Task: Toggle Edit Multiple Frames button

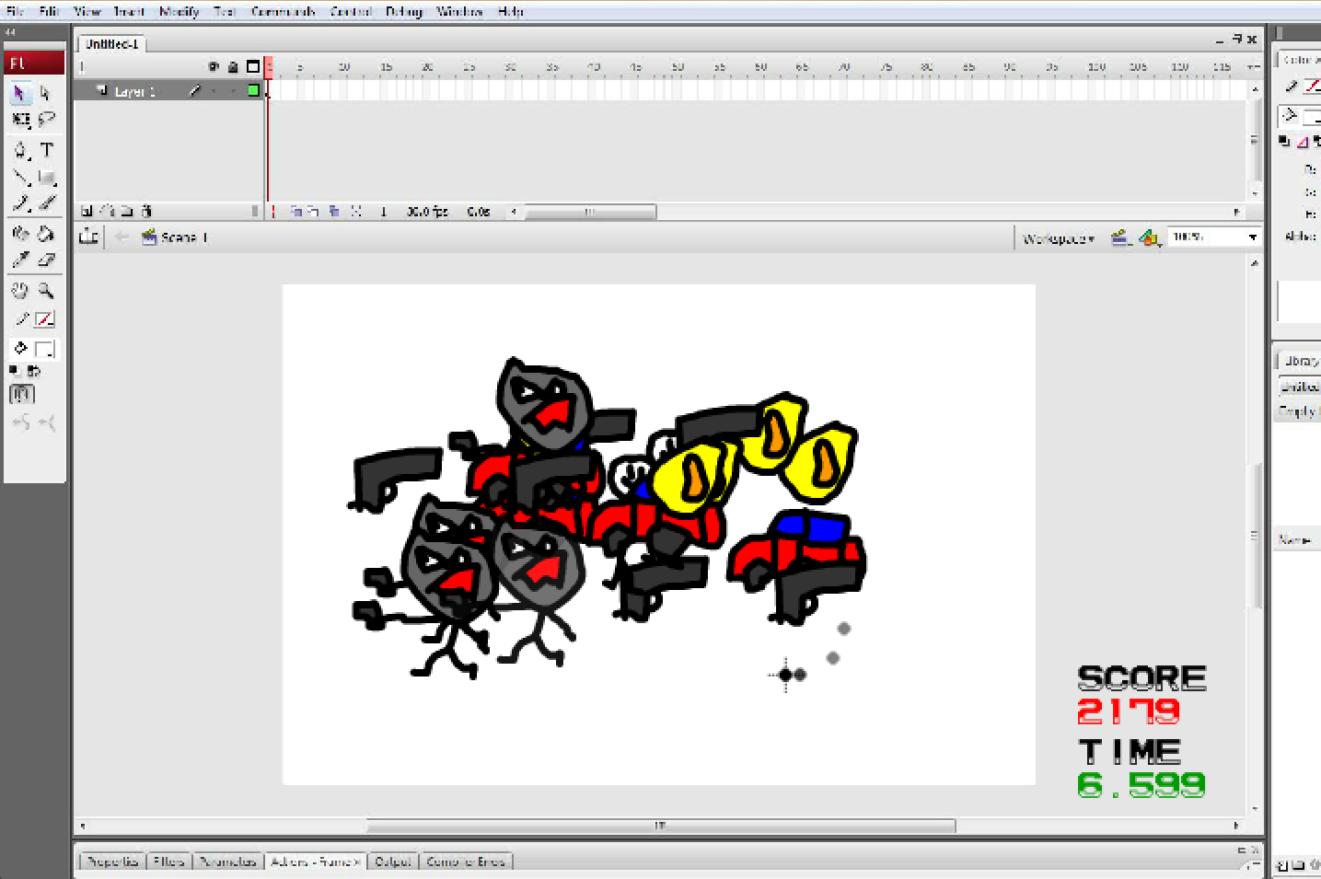Action: click(x=334, y=212)
